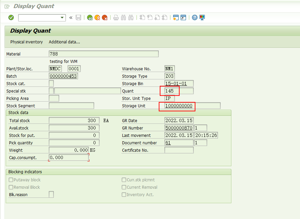This screenshot has width=300, height=219.
Task: Go to Last Page icon
Action: click(164, 17)
